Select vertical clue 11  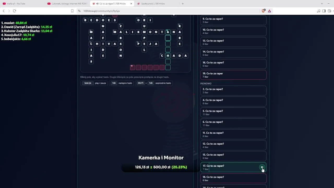233,134
